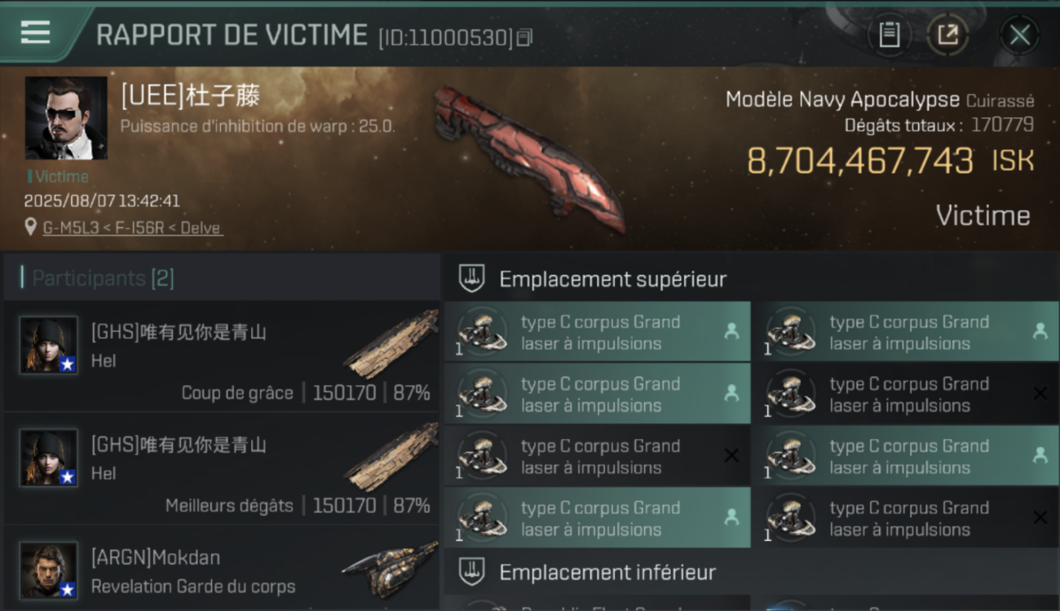
Task: Copy the report ID with copy icon
Action: [x=524, y=37]
